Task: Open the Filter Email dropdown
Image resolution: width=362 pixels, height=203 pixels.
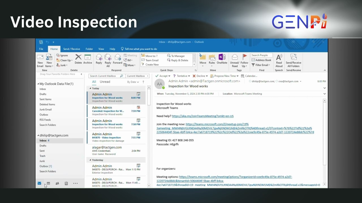Action: (x=261, y=65)
